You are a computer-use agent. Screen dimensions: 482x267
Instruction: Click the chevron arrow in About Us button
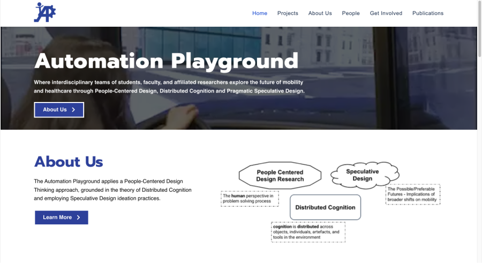click(x=73, y=110)
